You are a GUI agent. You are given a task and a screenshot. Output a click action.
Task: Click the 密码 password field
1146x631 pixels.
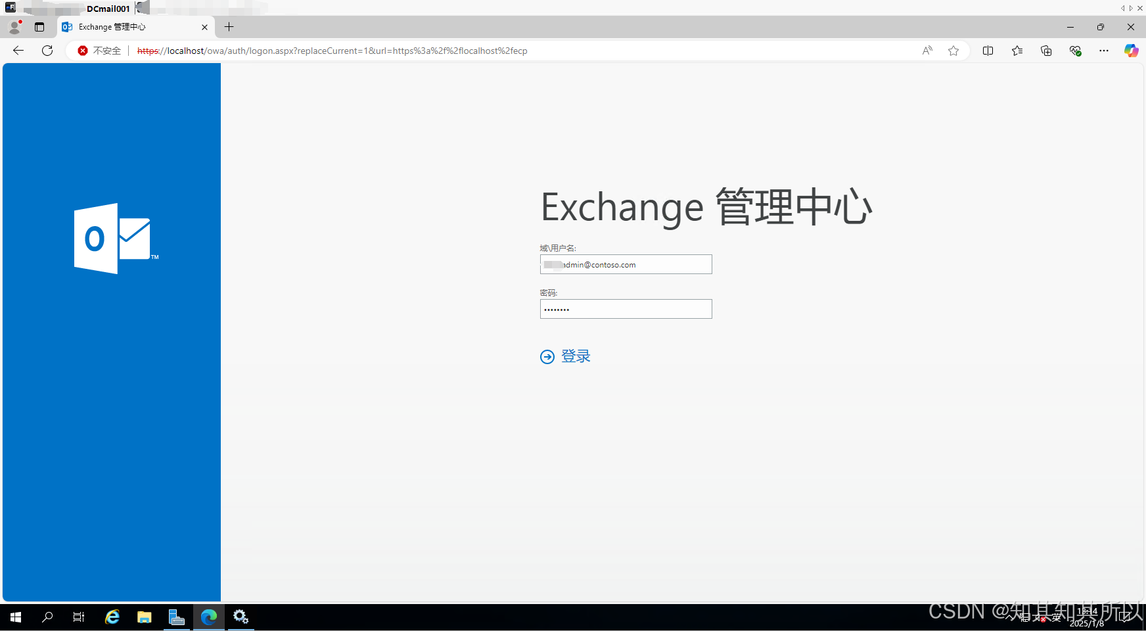click(626, 309)
